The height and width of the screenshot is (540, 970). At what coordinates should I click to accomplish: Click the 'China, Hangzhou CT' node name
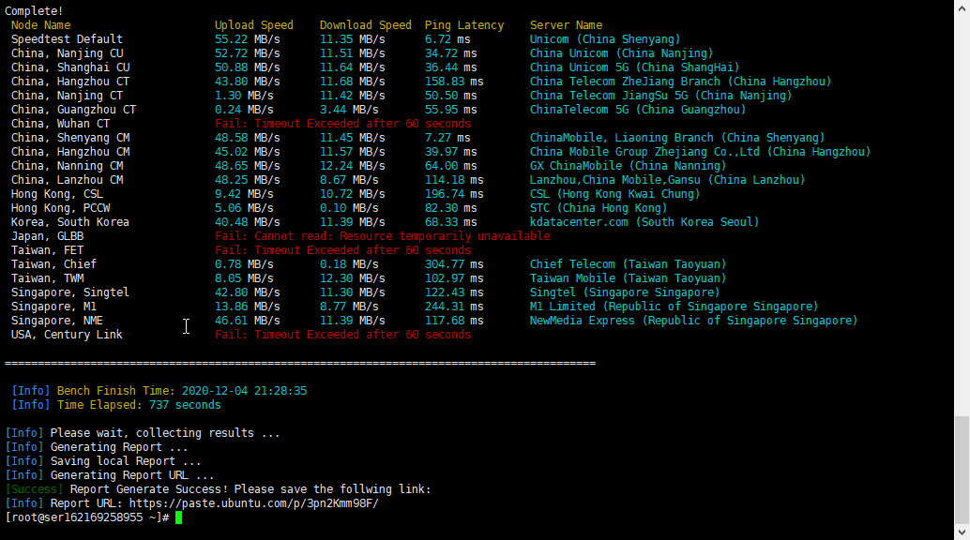70,82
